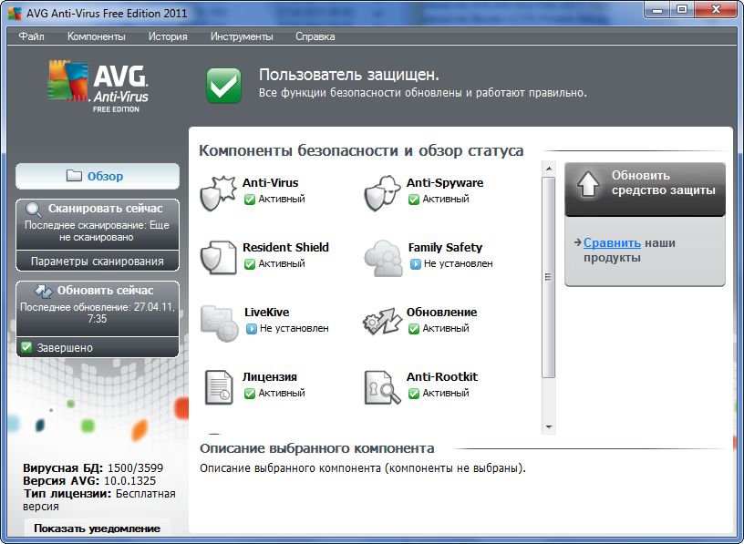Image resolution: width=744 pixels, height=544 pixels.
Task: Open the История menu
Action: (168, 36)
